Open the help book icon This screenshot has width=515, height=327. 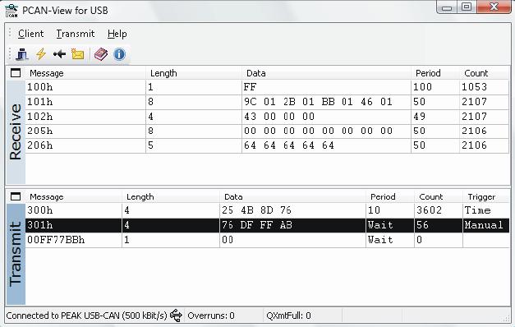point(101,54)
